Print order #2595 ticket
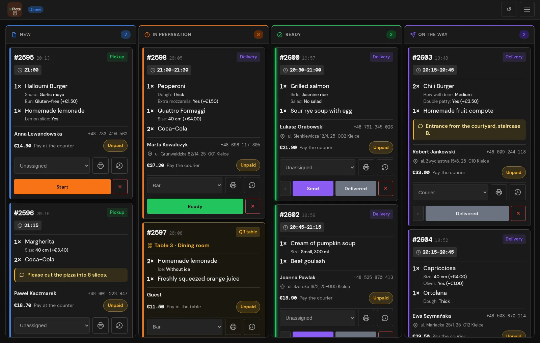540x343 pixels. pyautogui.click(x=101, y=166)
